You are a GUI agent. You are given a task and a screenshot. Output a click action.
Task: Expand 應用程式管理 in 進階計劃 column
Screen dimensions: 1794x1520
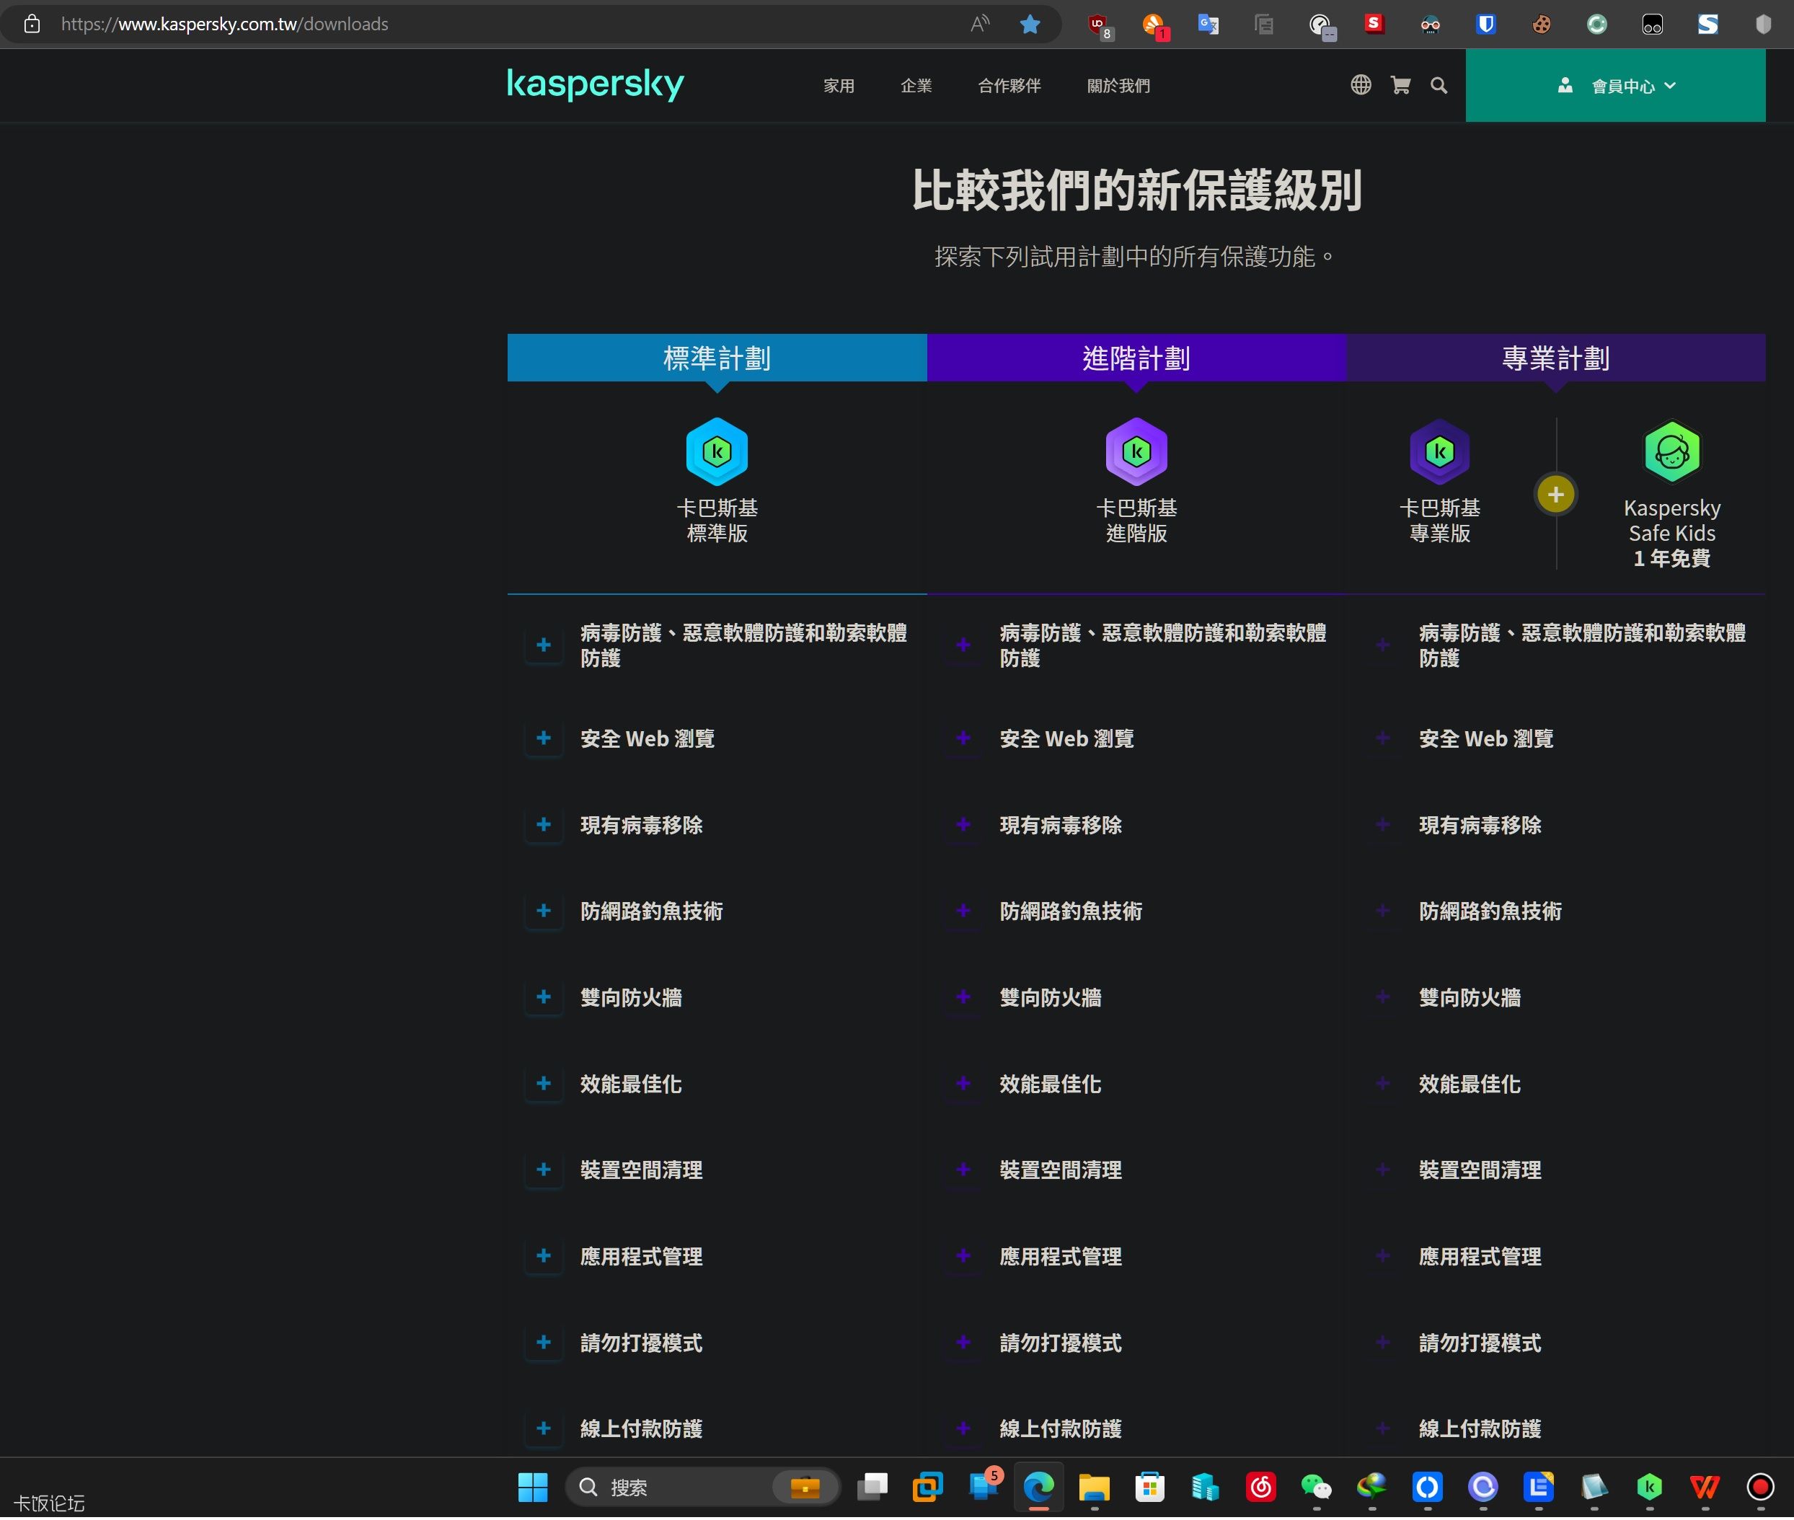(x=963, y=1255)
